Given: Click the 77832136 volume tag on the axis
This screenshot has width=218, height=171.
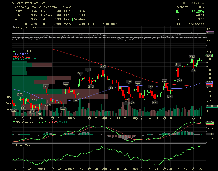Looking at the screenshot, I should pos(212,106).
